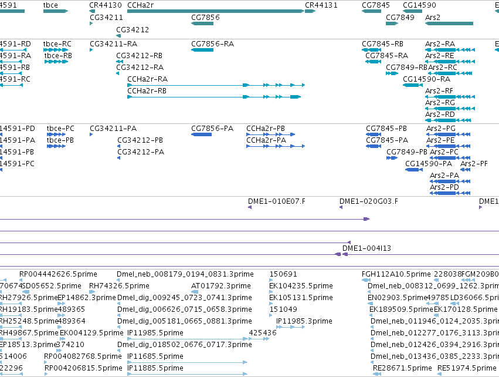The height and width of the screenshot is (377, 499).
Task: Select EST IP11685.5prime
Action: (155, 356)
